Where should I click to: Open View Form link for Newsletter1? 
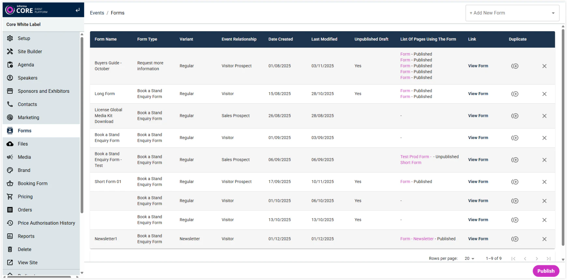click(x=478, y=239)
